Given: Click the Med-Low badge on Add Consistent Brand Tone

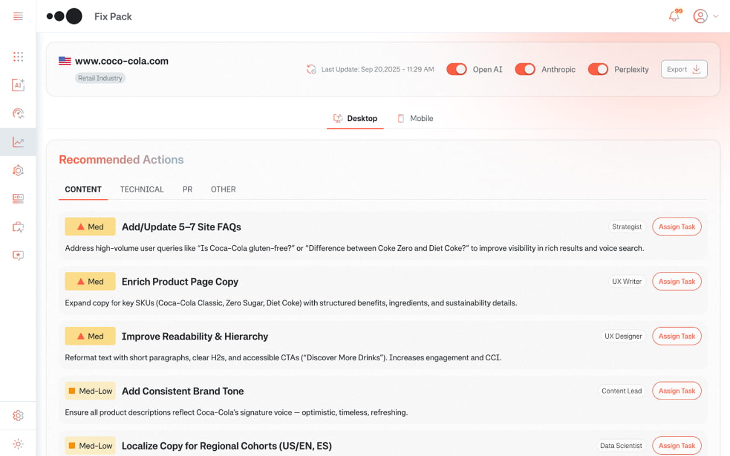Looking at the screenshot, I should pos(90,391).
